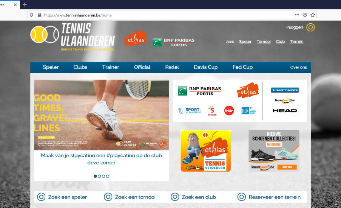This screenshot has width=341, height=208.
Task: Click the HLN Het Laatste Nieuws logo
Action: (248, 111)
